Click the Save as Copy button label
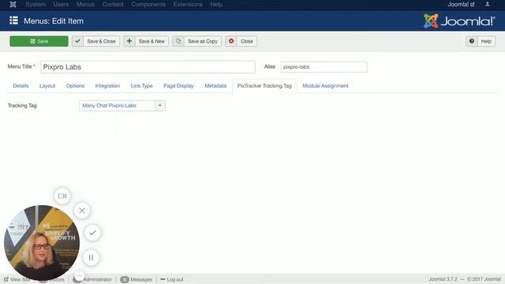Image resolution: width=505 pixels, height=284 pixels. [x=203, y=41]
